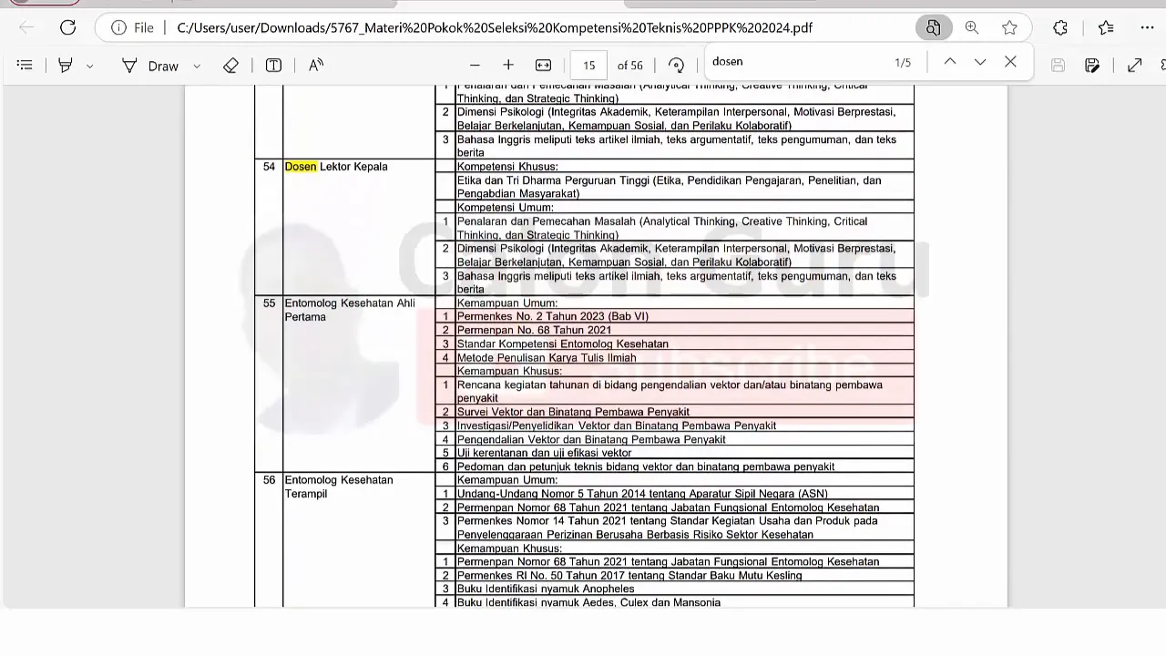1166x656 pixels.
Task: Open the browser Settings and more menu
Action: pyautogui.click(x=1147, y=27)
